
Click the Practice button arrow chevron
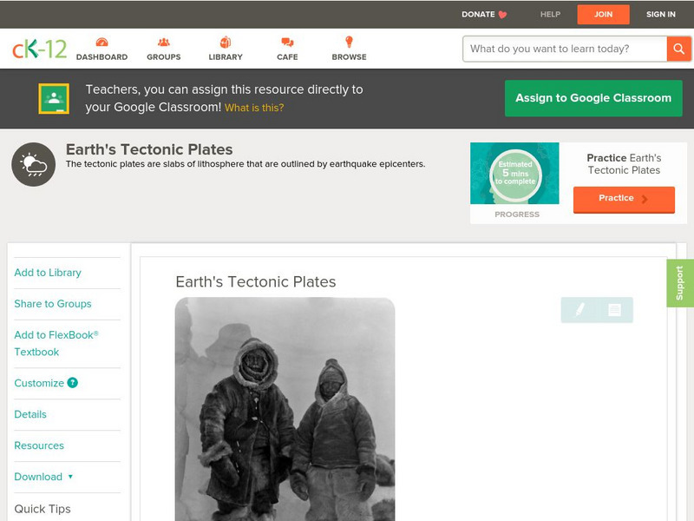point(645,199)
